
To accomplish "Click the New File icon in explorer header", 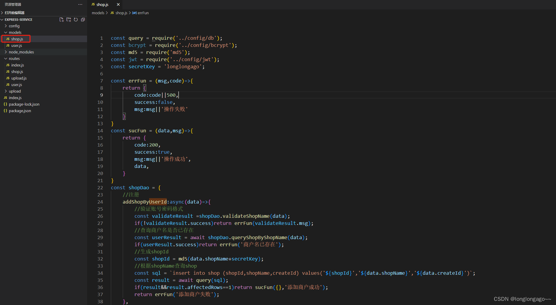I will (x=62, y=20).
